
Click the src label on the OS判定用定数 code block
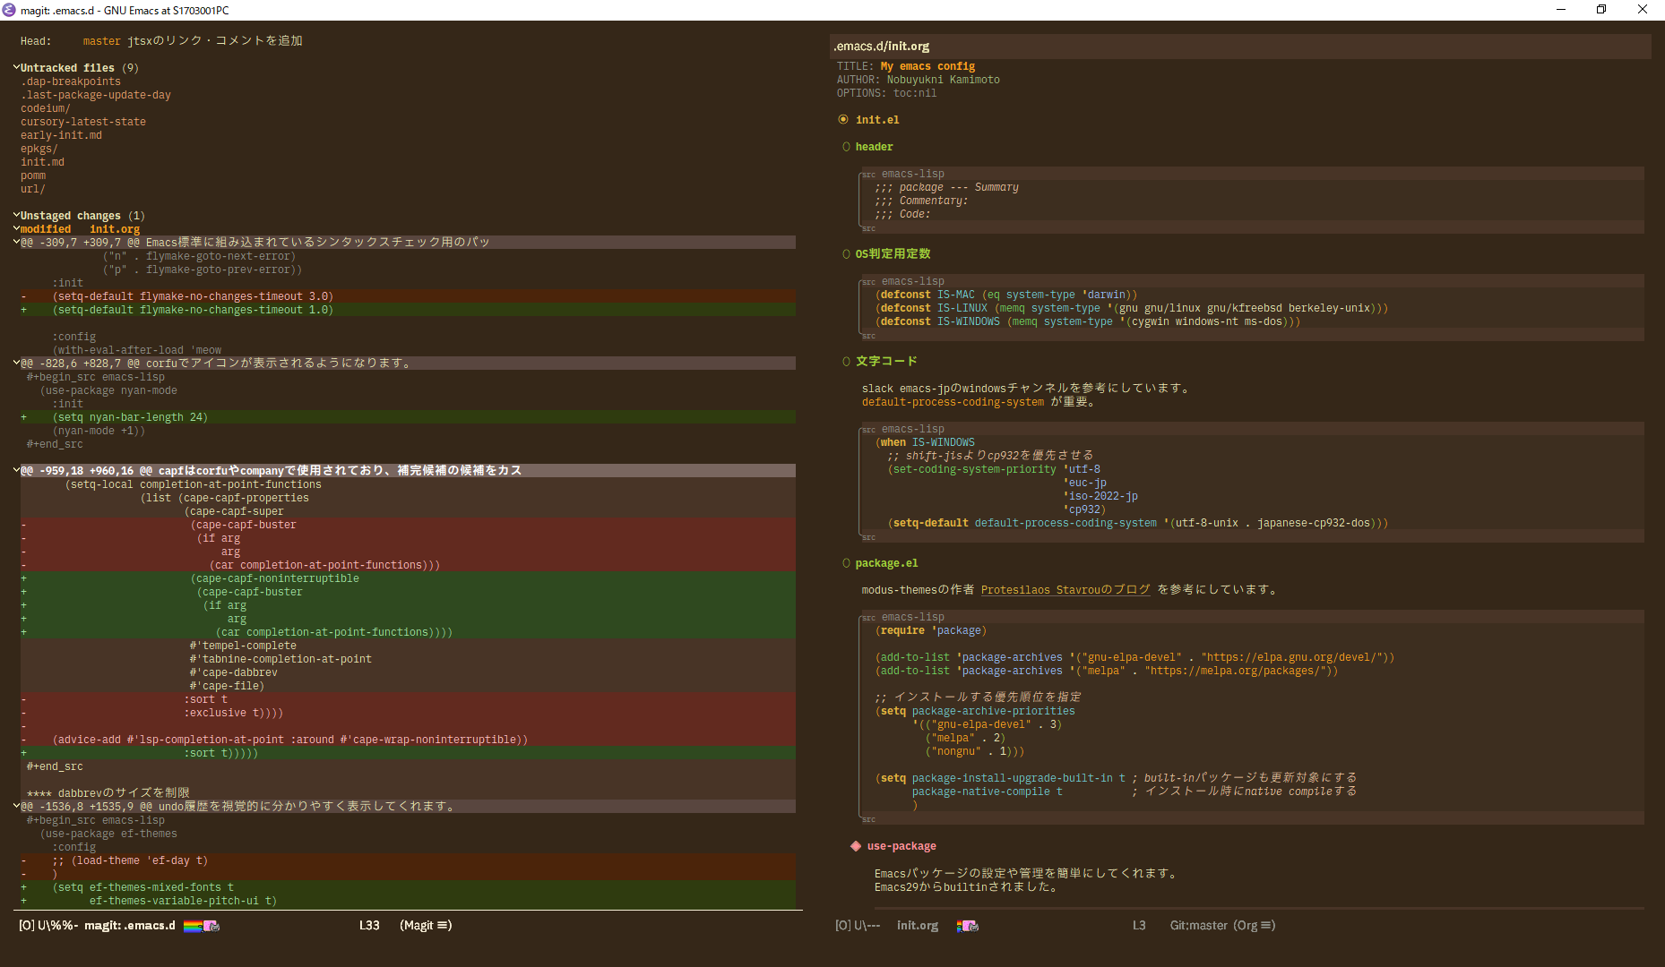point(867,280)
